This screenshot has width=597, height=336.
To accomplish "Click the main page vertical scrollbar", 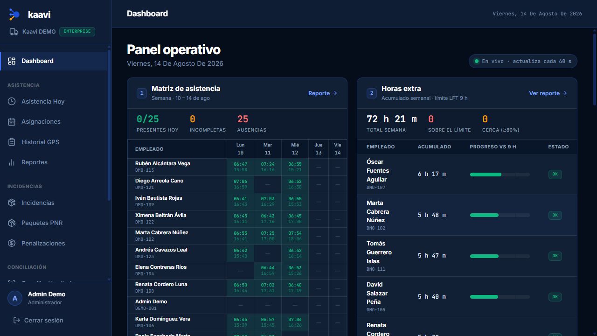I will (x=595, y=70).
